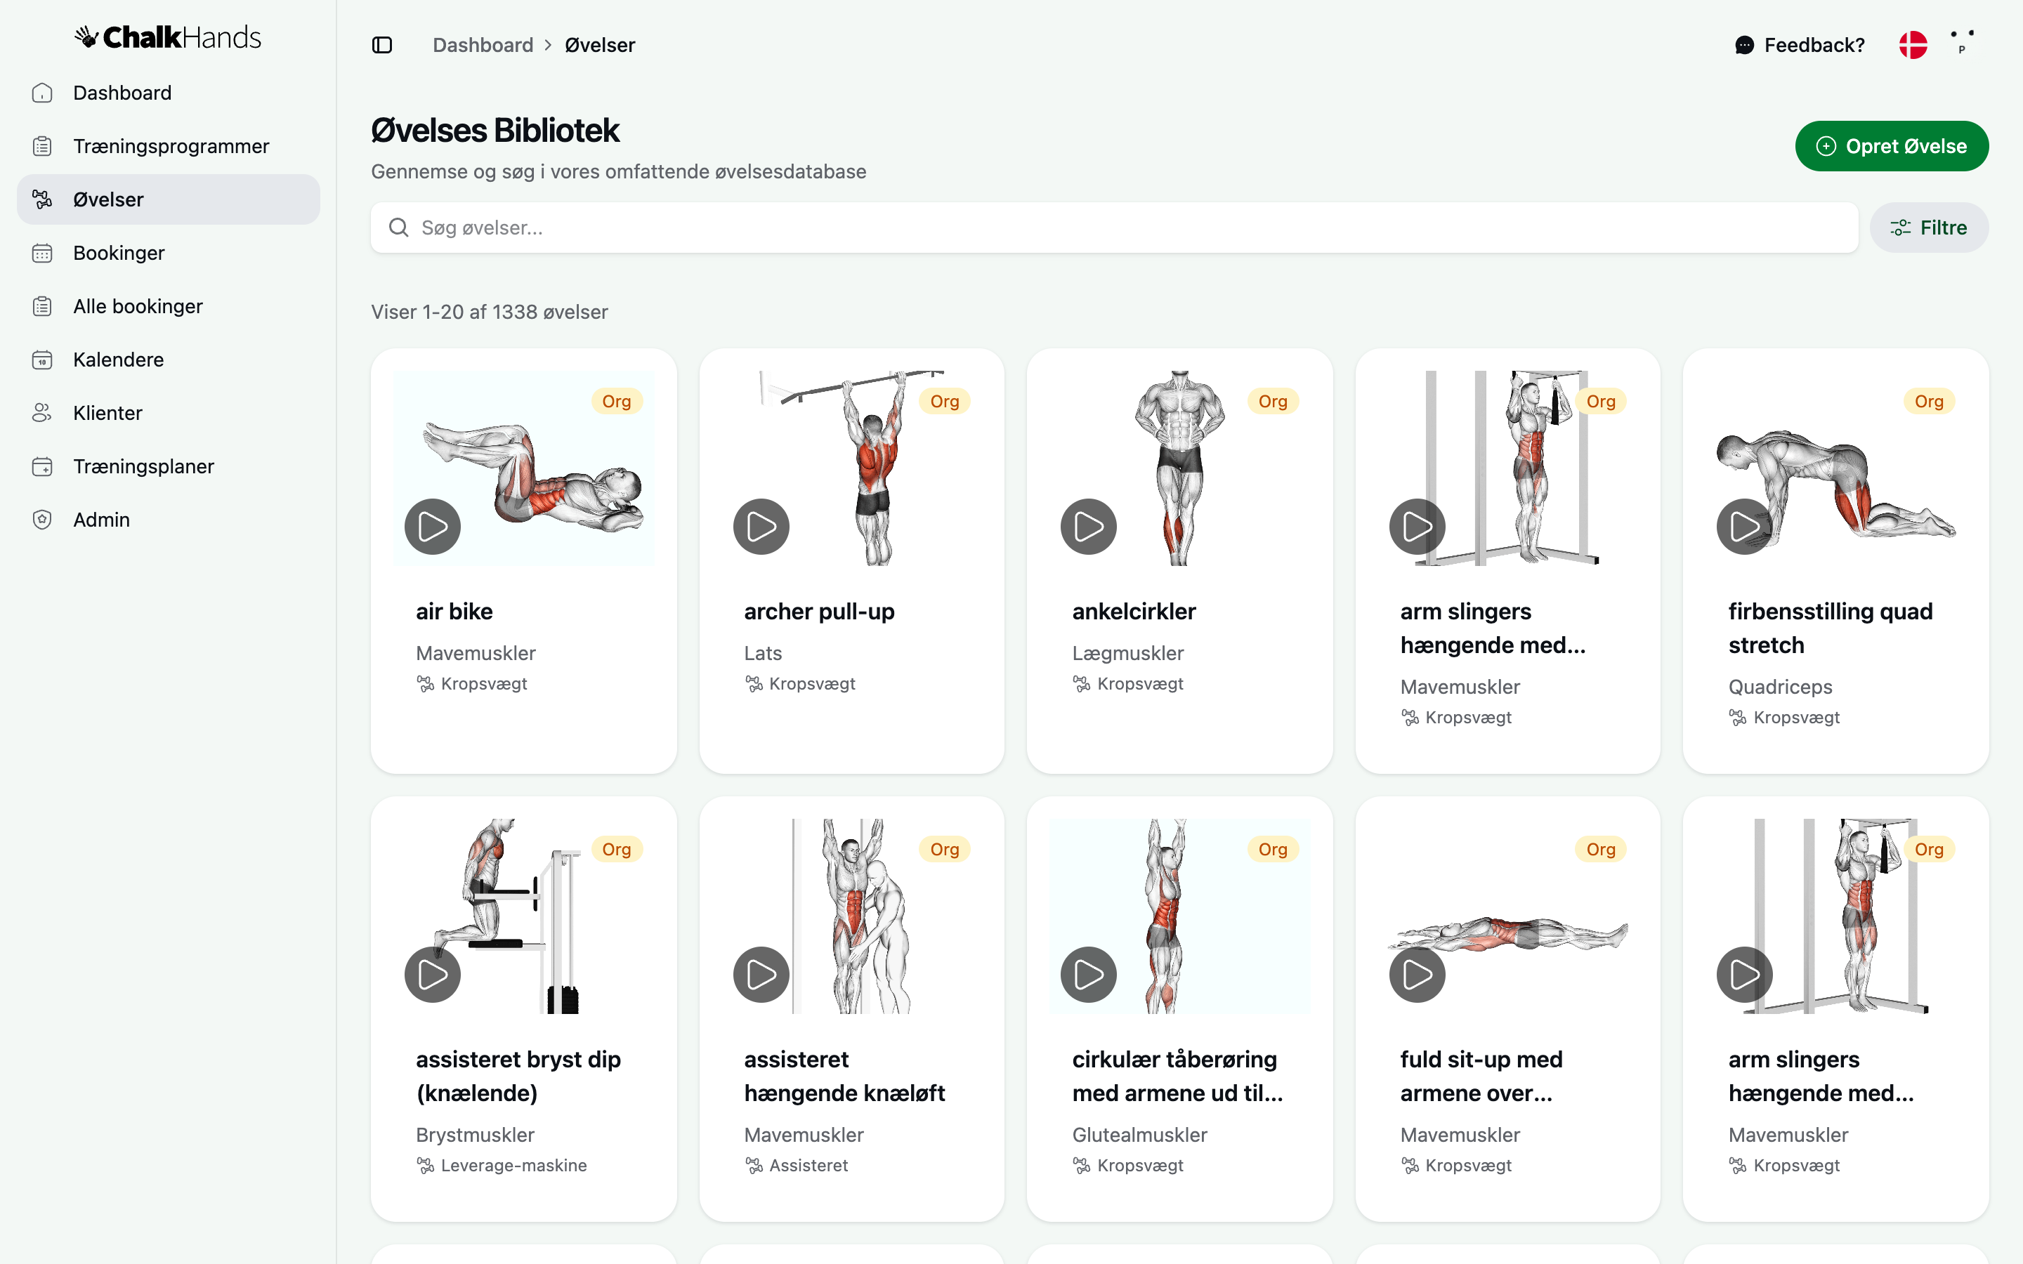Click the Feedback speech bubble icon
Viewport: 2023px width, 1264px height.
[1745, 45]
